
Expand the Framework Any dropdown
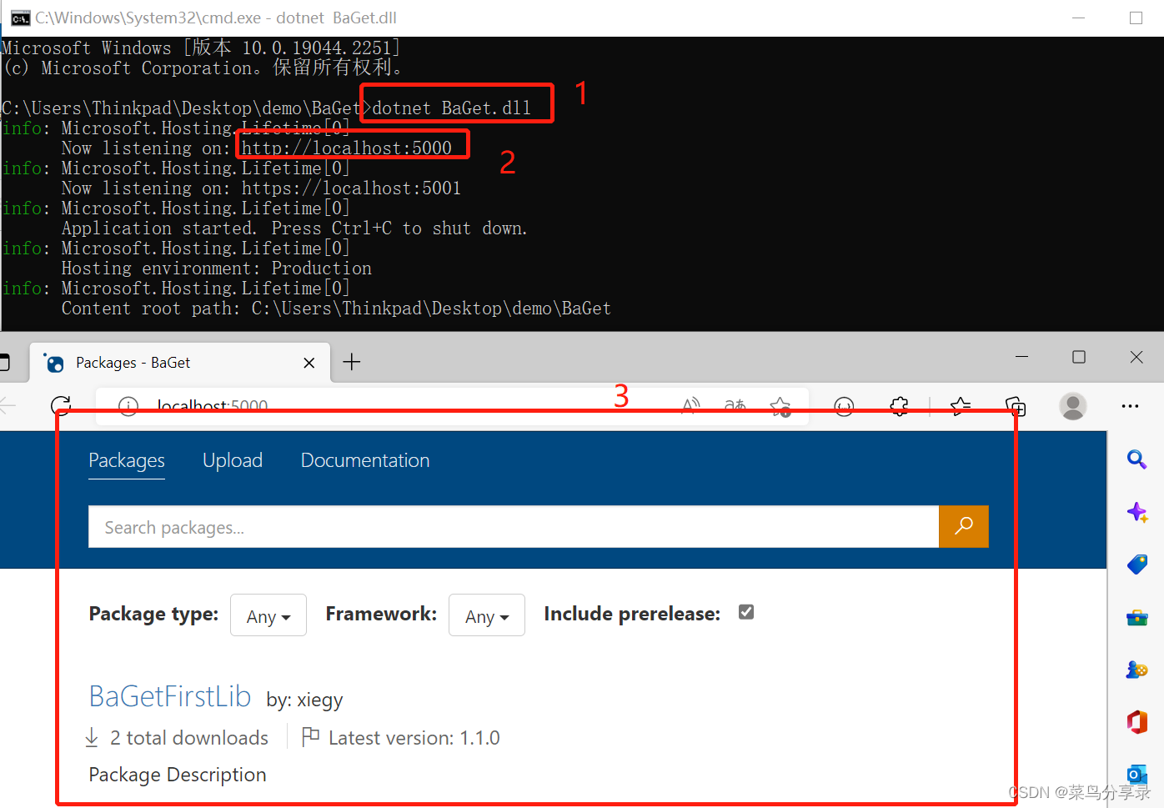click(487, 615)
